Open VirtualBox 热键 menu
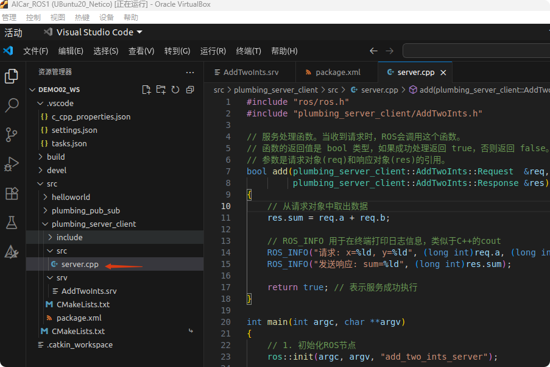Image resolution: width=550 pixels, height=367 pixels. pos(82,17)
